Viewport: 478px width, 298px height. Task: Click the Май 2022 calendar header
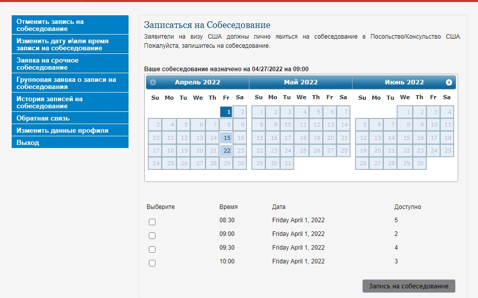point(301,82)
